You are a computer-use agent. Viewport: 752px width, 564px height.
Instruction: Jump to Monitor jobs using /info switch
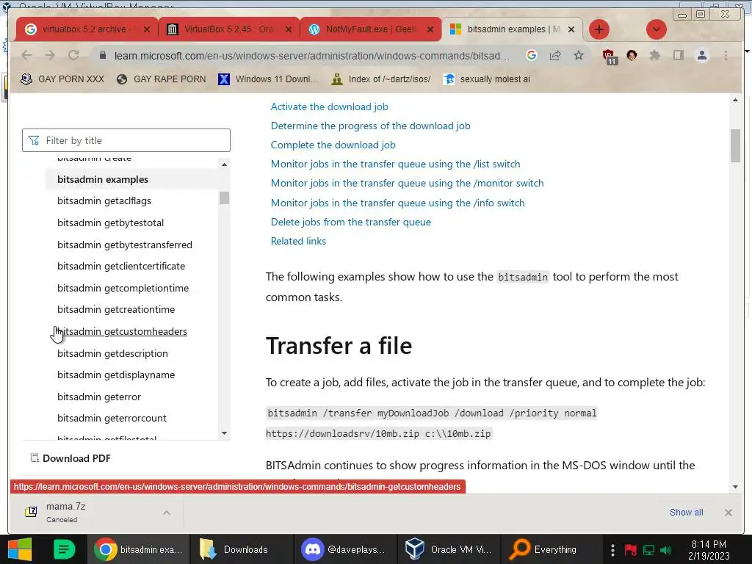pyautogui.click(x=397, y=203)
